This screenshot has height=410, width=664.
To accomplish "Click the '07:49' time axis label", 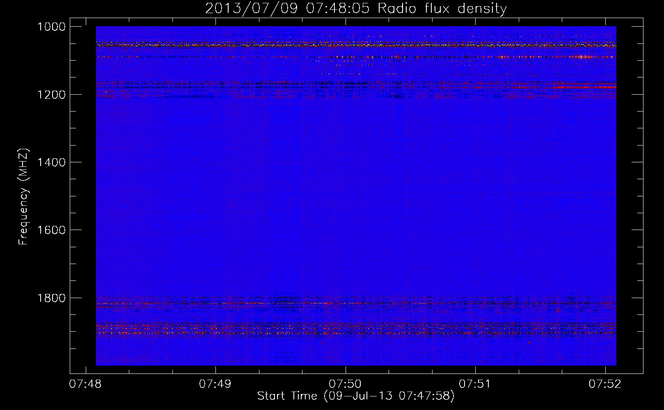I will [215, 384].
